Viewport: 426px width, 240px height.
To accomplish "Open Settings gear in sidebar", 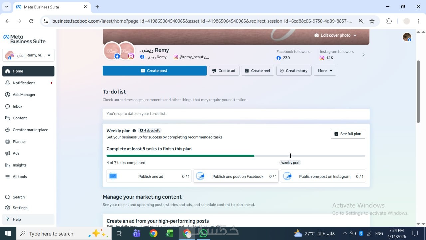I will (28, 208).
